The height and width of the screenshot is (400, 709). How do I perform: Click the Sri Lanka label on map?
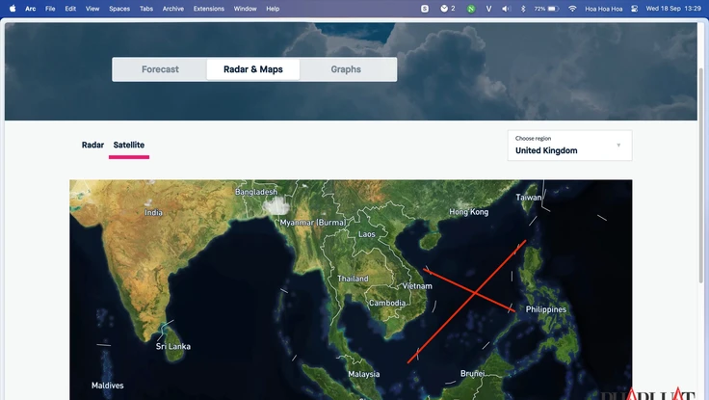[x=173, y=347]
